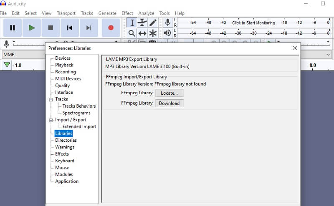Select MIDI Devices preferences category
The height and width of the screenshot is (206, 334).
pos(68,78)
